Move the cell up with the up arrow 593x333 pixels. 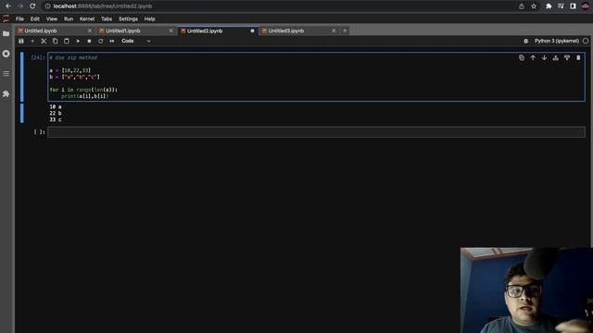point(533,57)
